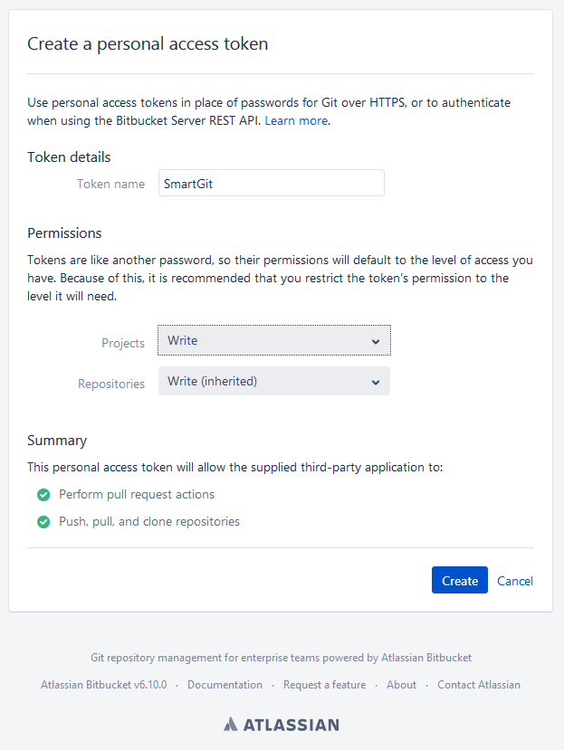Click the dropdown chevron on the Projects selector
The height and width of the screenshot is (750, 564).
pyautogui.click(x=376, y=340)
